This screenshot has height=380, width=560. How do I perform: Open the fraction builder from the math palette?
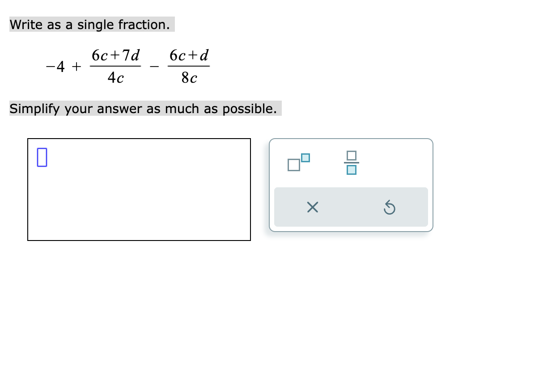(352, 162)
